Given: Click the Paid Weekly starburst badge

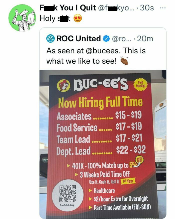Looking at the screenshot, I should click(x=140, y=85).
